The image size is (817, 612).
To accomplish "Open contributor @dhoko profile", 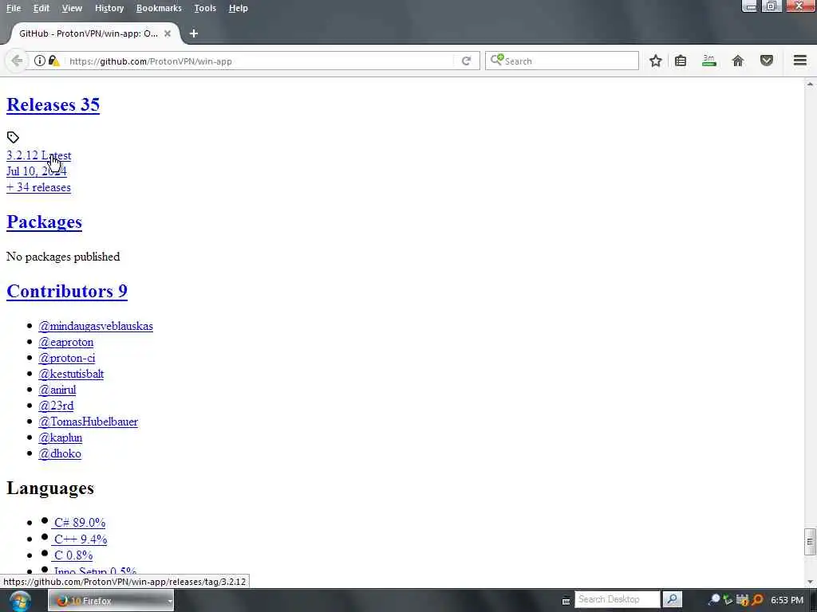I will point(59,453).
